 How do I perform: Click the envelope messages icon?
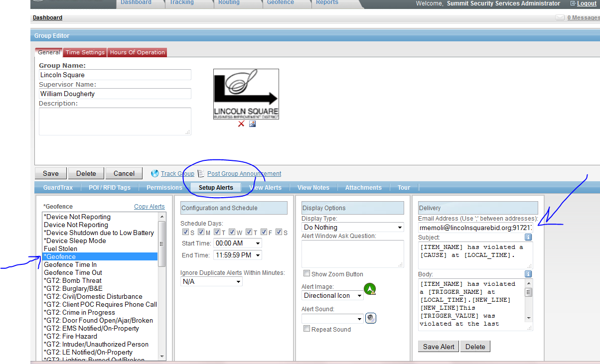click(x=560, y=17)
